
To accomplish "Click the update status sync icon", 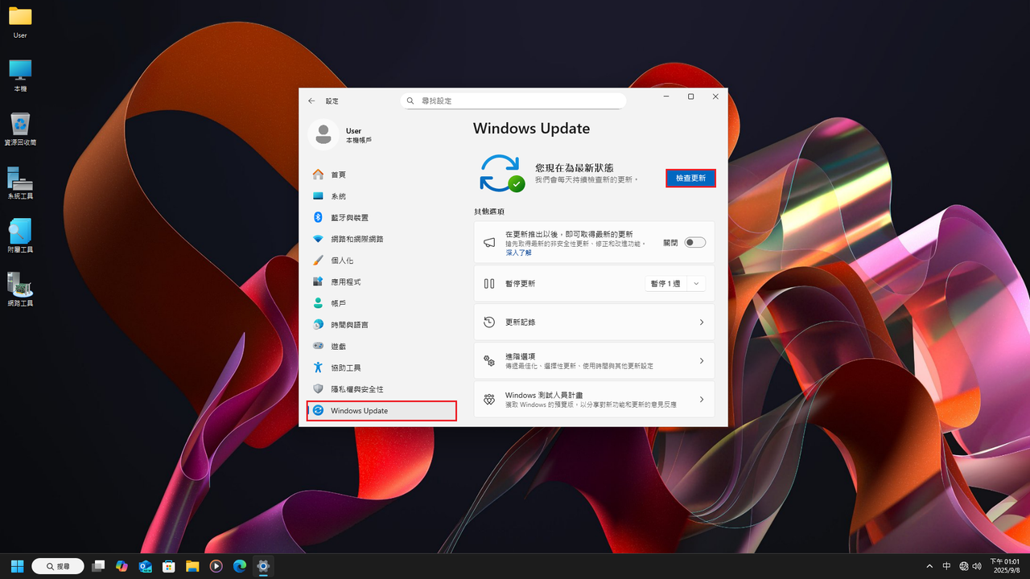I will coord(501,173).
